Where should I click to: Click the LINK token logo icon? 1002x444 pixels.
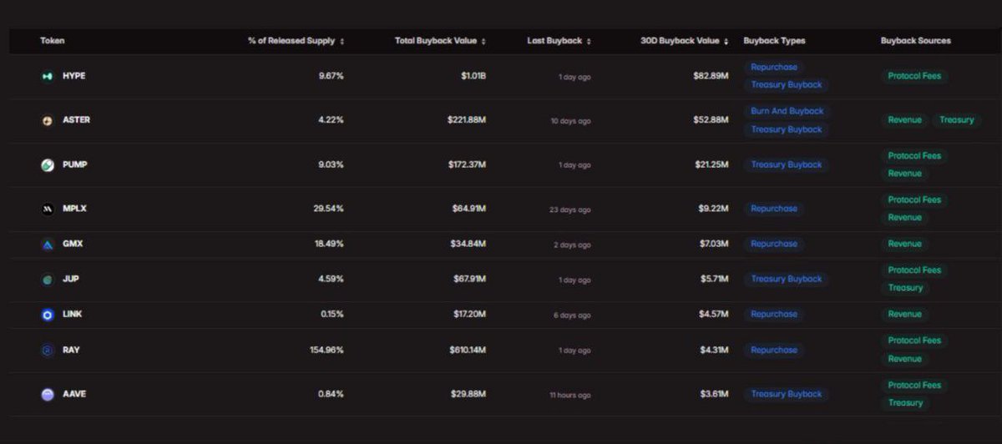(48, 315)
